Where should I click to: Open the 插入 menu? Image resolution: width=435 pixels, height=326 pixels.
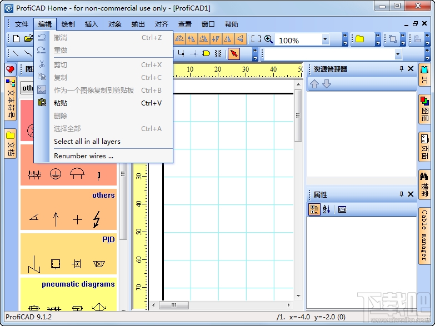click(x=91, y=24)
